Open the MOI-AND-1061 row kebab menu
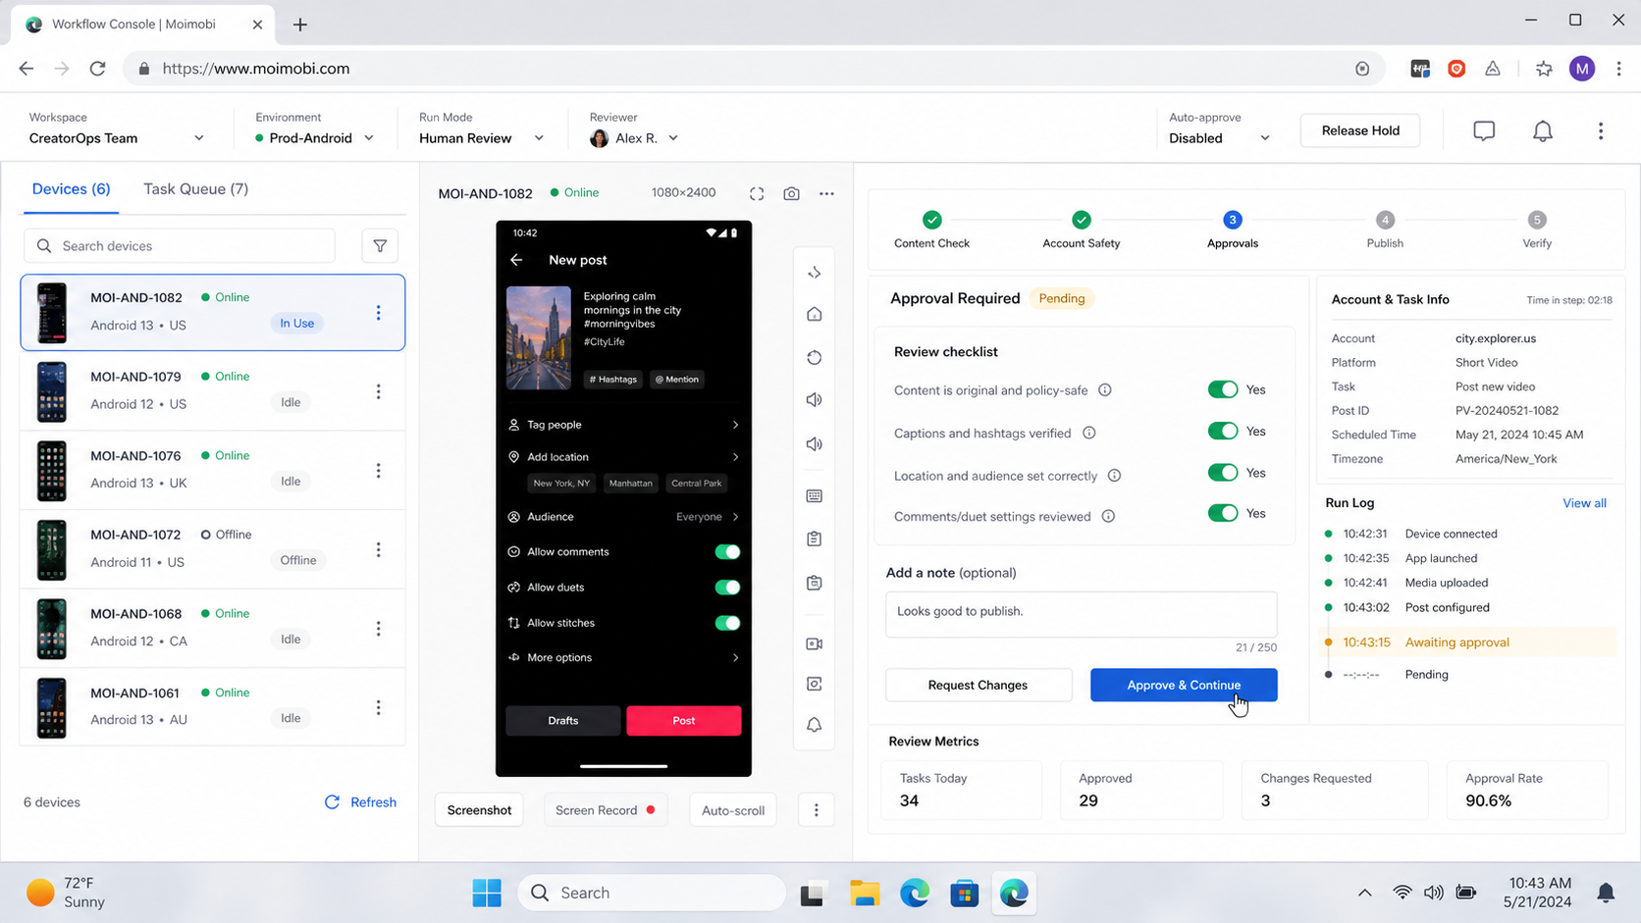The width and height of the screenshot is (1641, 923). point(378,707)
